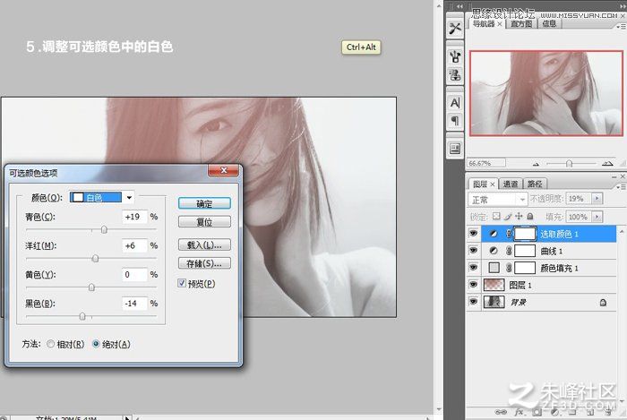Open the 填充 slider arrow
Viewport: 627px width, 420px height.
597,217
